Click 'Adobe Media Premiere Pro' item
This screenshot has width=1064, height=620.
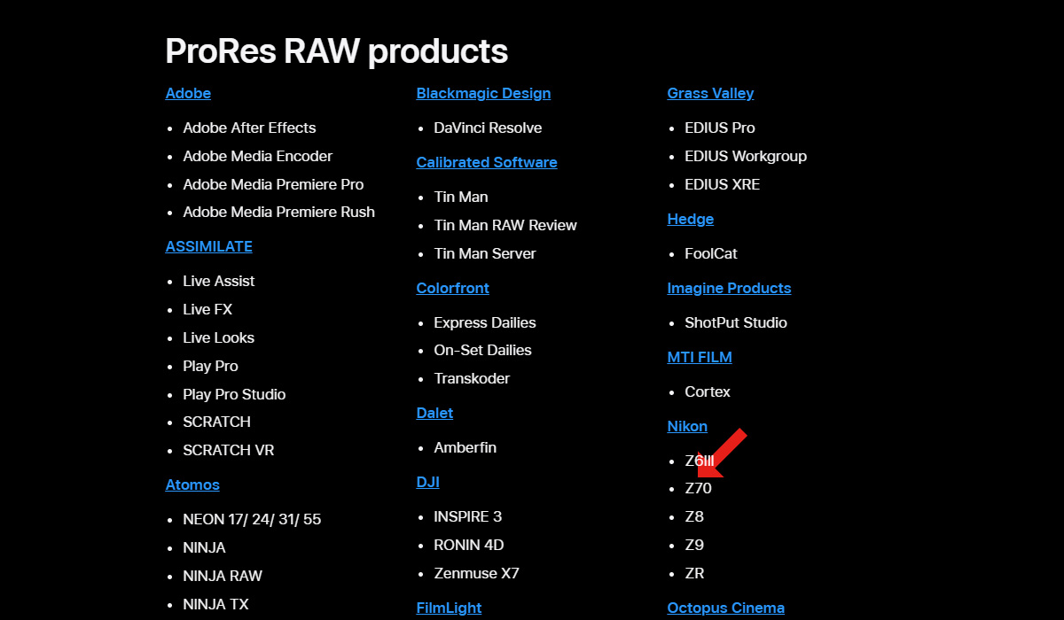[273, 184]
